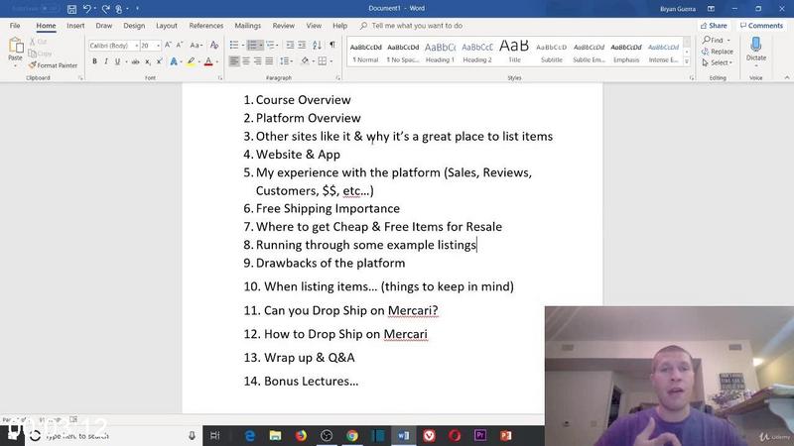Open the highlight color dropdown arrow
794x446 pixels.
pyautogui.click(x=199, y=61)
